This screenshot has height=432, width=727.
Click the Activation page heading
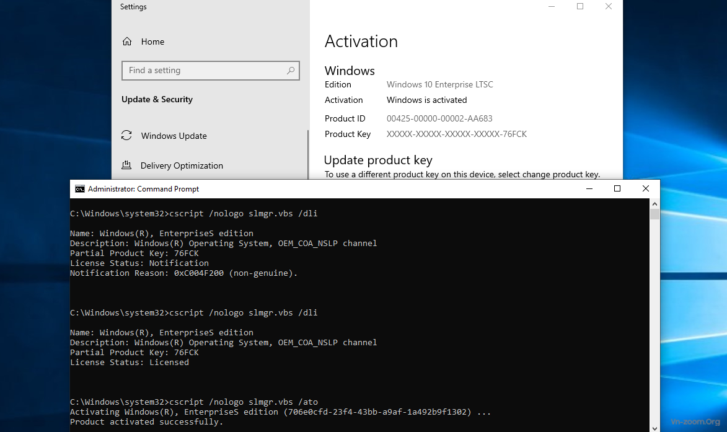361,42
